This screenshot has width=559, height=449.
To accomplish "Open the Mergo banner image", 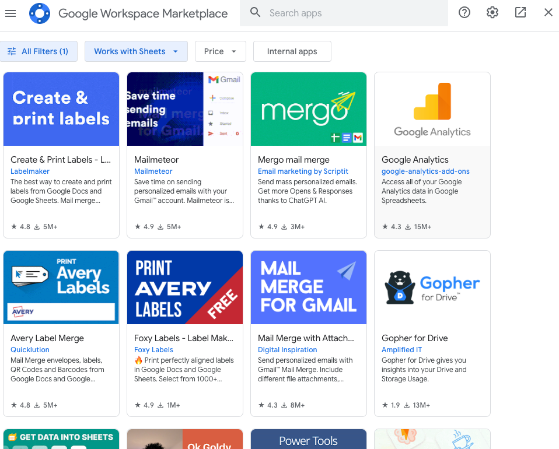I will (x=309, y=109).
